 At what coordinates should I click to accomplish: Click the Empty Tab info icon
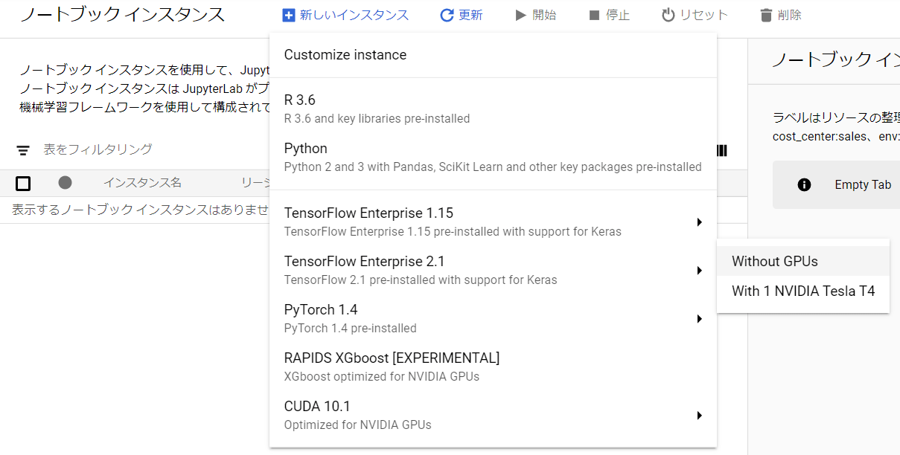(x=804, y=184)
